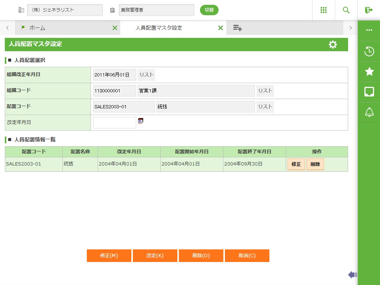Open history clock icon in sidebar

point(369,51)
